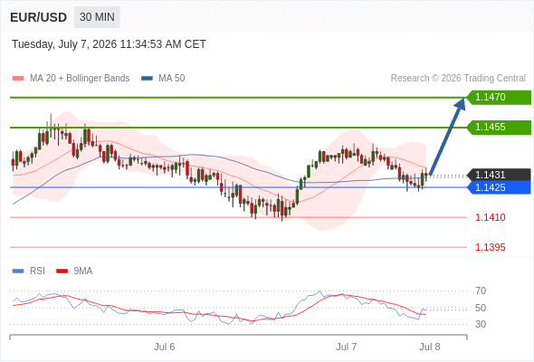
Task: Select the 1.1431 current price tag
Action: coord(499,175)
